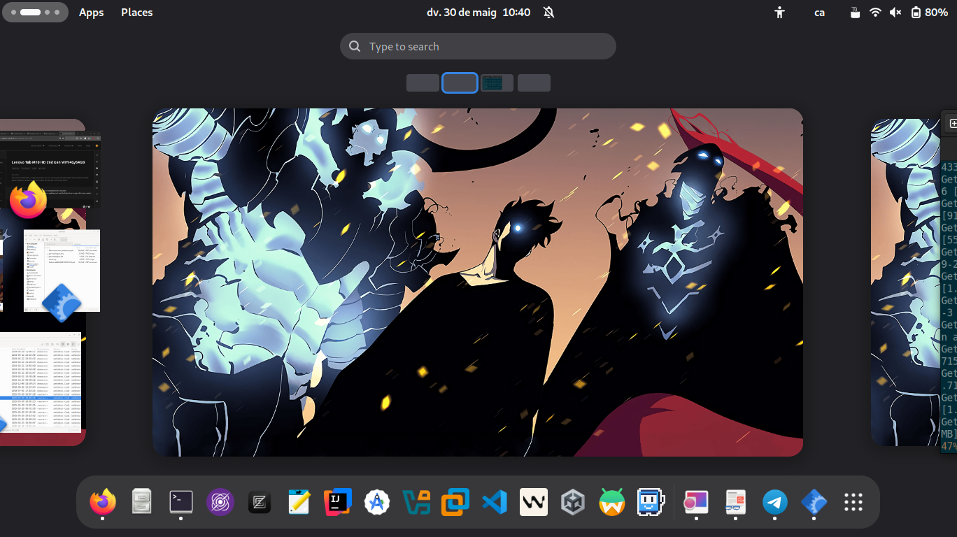Launch IntelliJ IDEA from the dock
This screenshot has height=537, width=957.
[x=338, y=502]
